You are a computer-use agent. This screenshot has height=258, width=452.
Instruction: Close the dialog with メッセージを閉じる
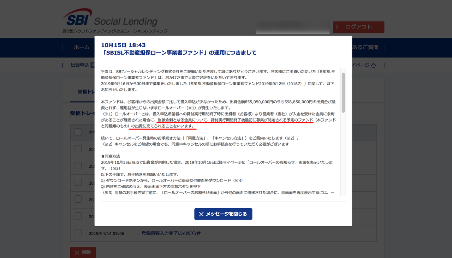[223, 214]
